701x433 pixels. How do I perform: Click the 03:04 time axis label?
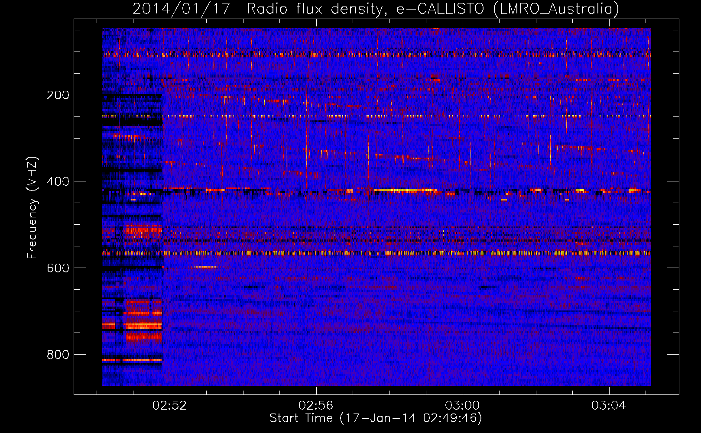[609, 406]
